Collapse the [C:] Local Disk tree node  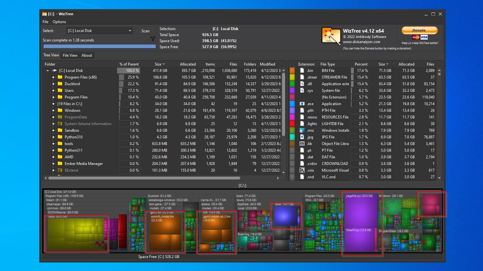pyautogui.click(x=48, y=71)
